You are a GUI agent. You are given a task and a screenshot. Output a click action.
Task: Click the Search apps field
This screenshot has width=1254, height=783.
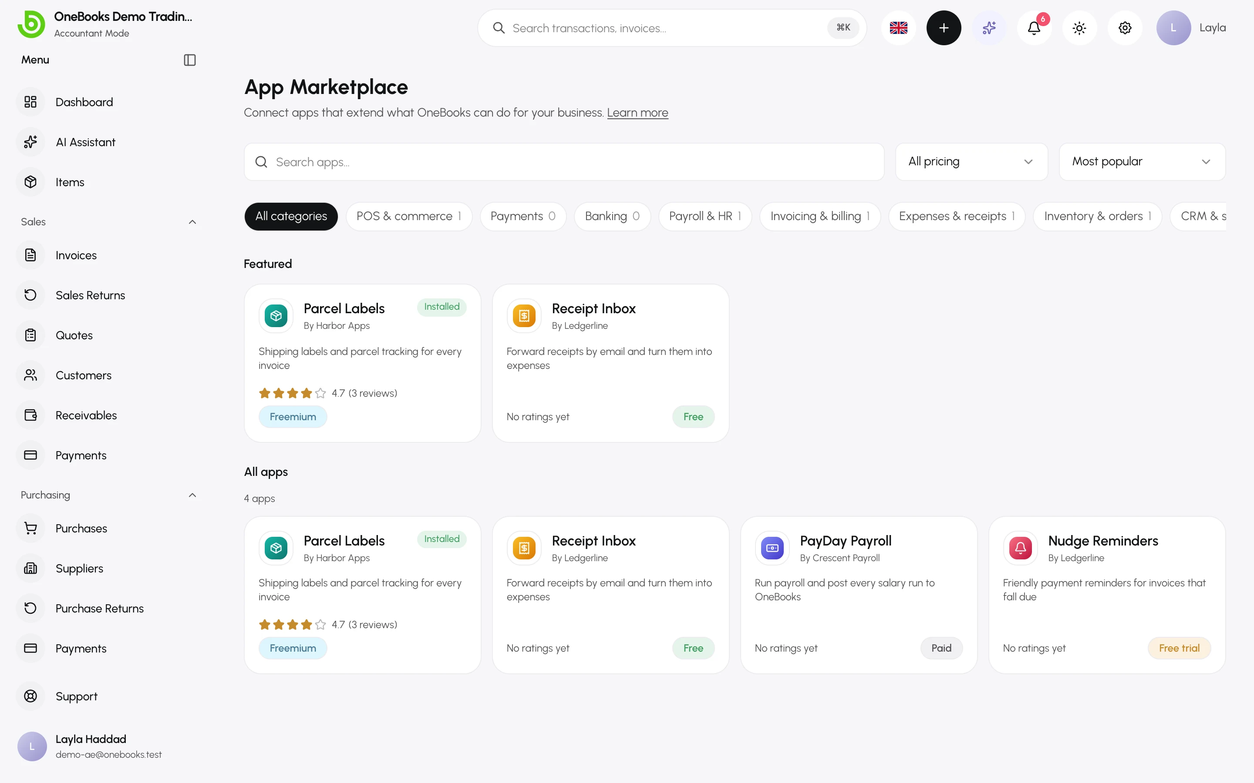pos(564,161)
